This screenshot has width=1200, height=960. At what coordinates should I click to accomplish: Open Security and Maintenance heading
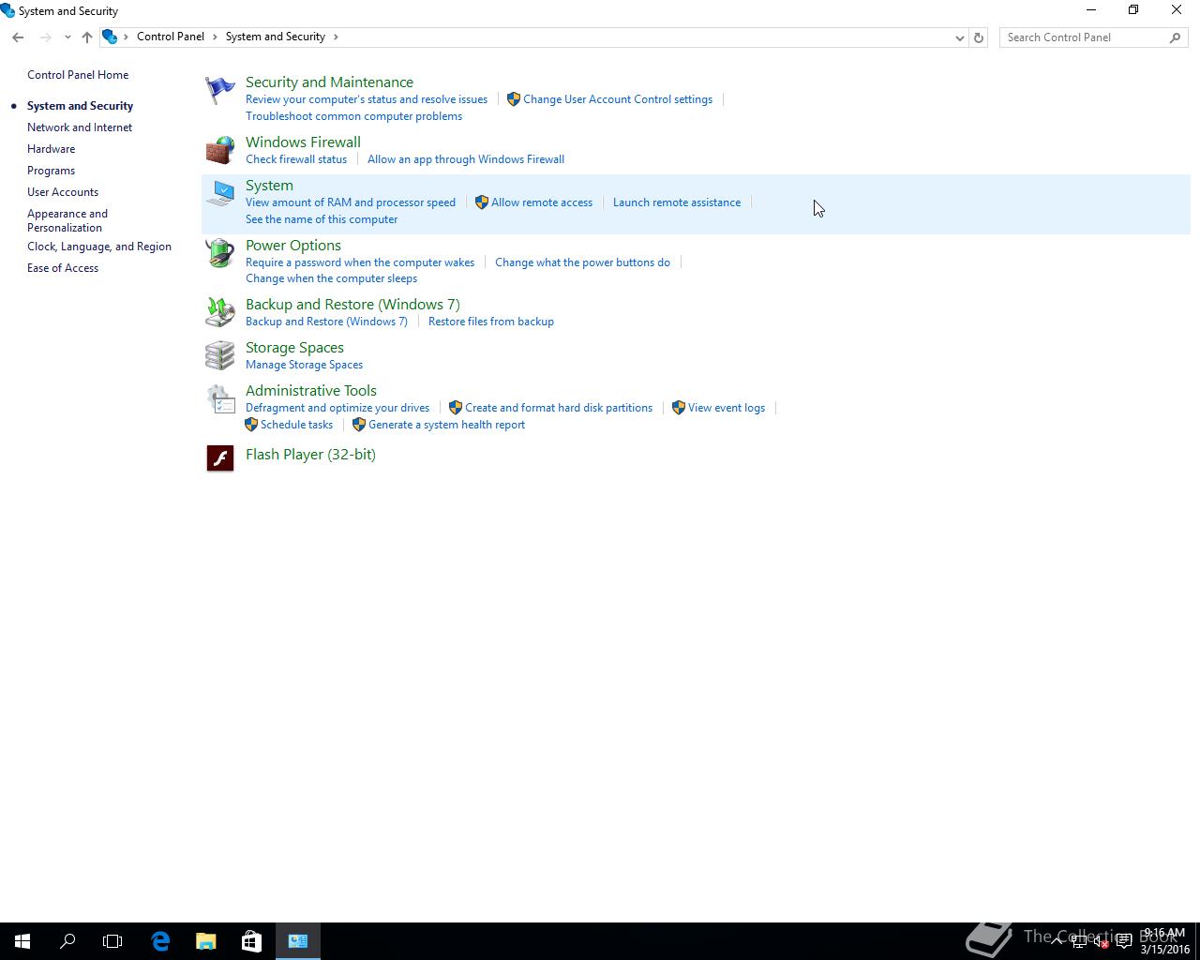coord(329,82)
